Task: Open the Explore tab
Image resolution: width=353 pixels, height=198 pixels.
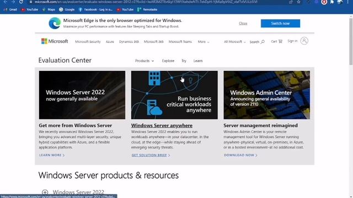Action: pos(168,61)
